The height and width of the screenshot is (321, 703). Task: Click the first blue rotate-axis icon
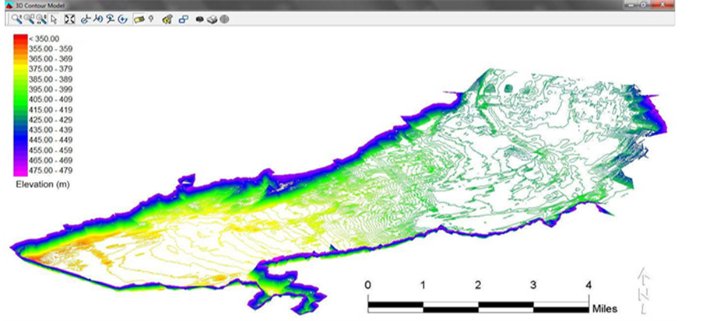[85, 18]
